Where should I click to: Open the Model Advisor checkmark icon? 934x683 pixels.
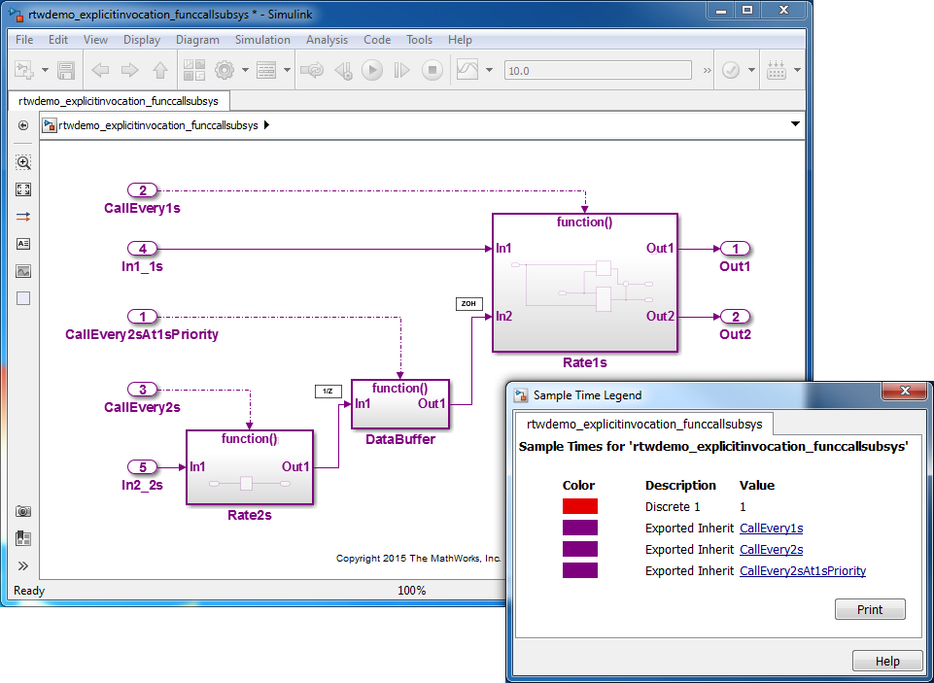click(731, 70)
